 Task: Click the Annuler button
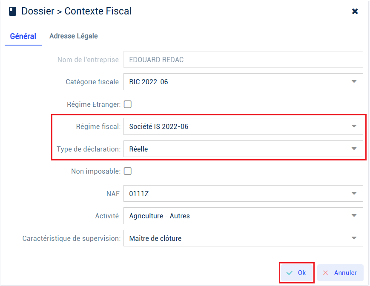click(340, 273)
